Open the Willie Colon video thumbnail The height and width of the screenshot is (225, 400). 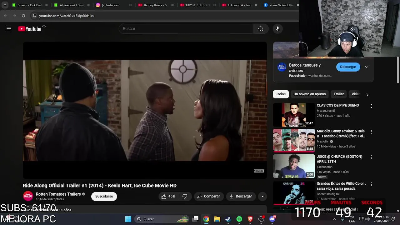pyautogui.click(x=294, y=193)
